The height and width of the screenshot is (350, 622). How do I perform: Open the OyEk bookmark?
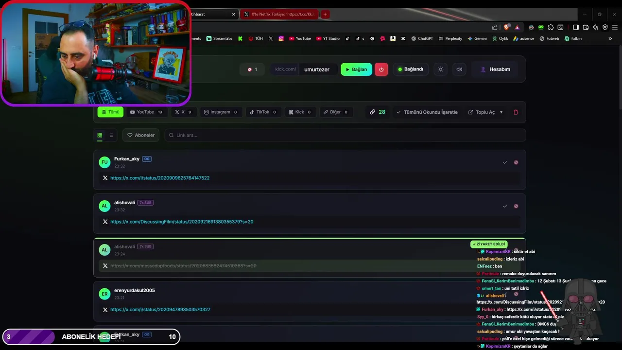point(500,38)
